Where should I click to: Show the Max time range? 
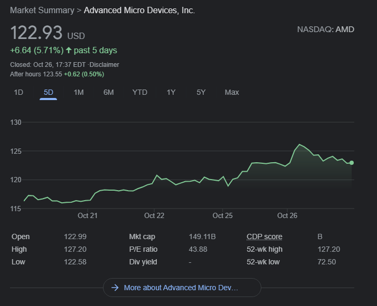pyautogui.click(x=232, y=92)
